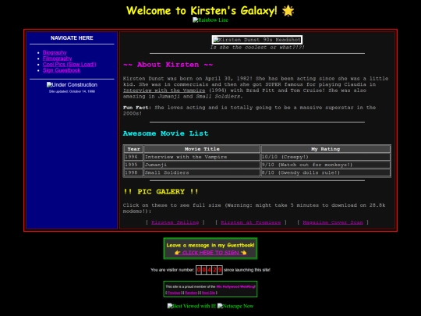Click the Interview with the Vampire table cell
421x316 pixels.
click(202, 157)
